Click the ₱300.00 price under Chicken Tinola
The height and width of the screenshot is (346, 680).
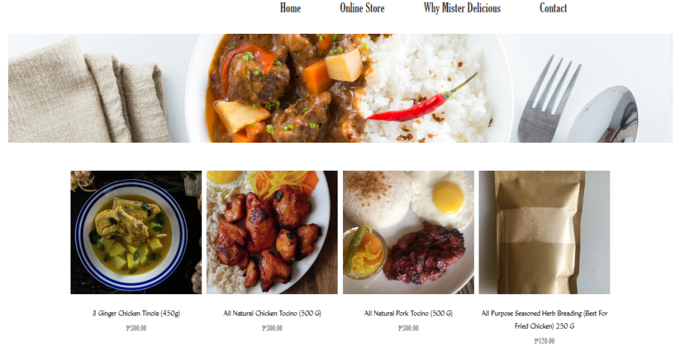click(x=136, y=328)
